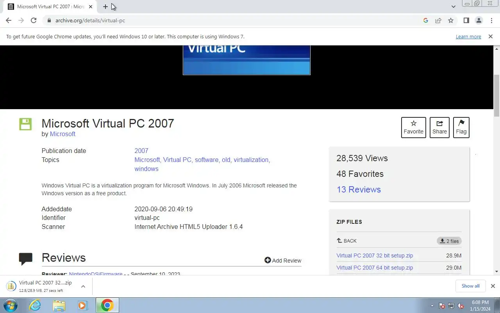
Task: Click the Reviews speech bubble icon
Action: (x=26, y=259)
